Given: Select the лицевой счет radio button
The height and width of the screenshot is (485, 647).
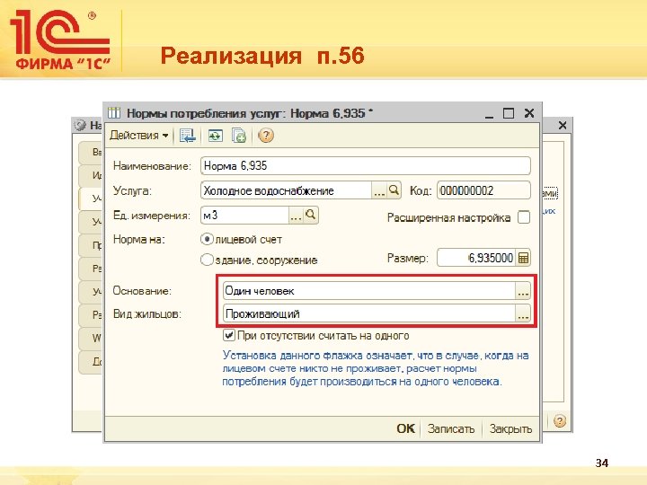Looking at the screenshot, I should (207, 239).
